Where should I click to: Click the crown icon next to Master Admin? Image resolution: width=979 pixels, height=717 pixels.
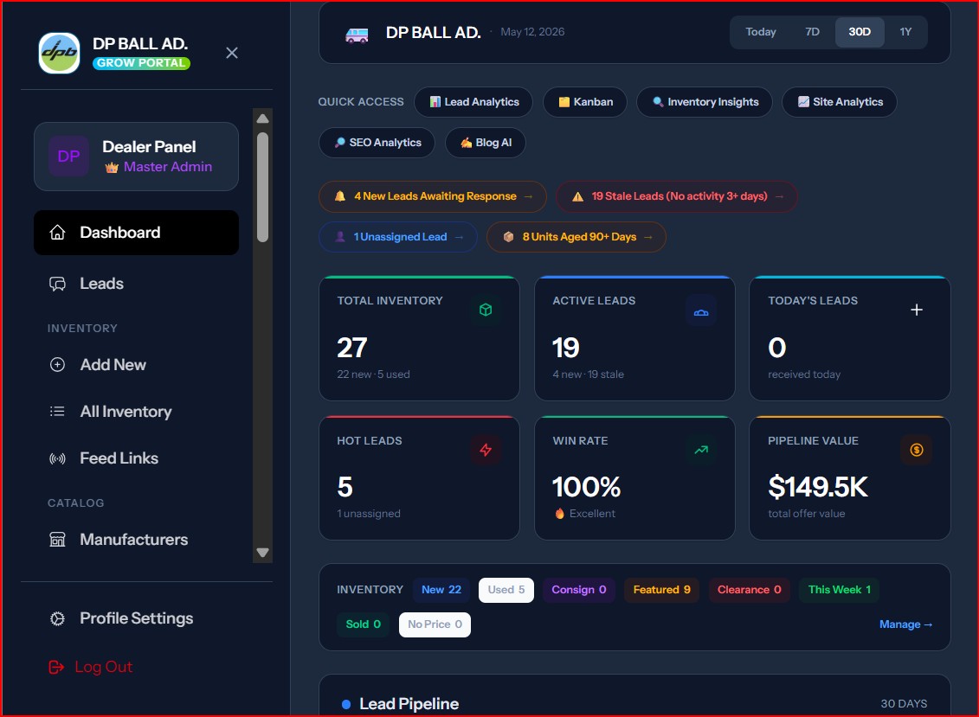pyautogui.click(x=112, y=167)
